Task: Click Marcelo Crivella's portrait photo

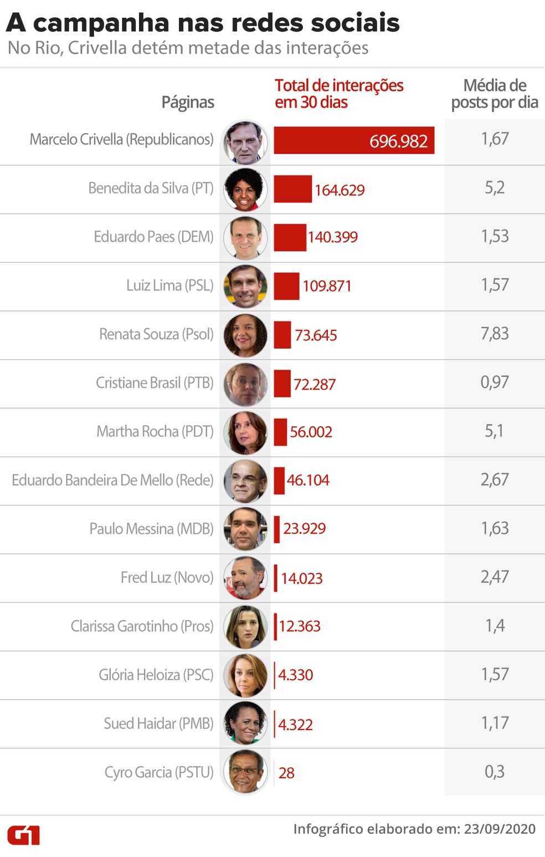Action: pos(245,142)
